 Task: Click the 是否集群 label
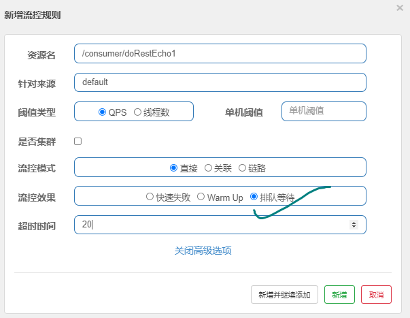point(37,142)
